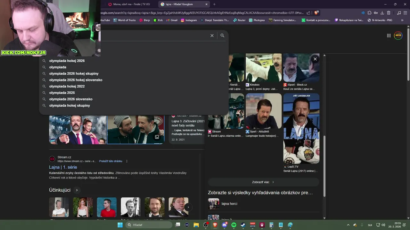Open the Kick bookmark

(158, 20)
